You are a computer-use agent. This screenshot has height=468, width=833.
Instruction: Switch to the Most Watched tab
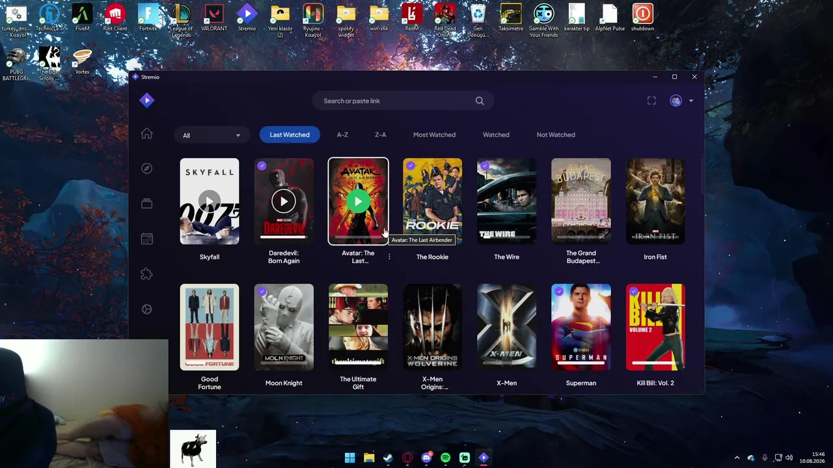(434, 135)
